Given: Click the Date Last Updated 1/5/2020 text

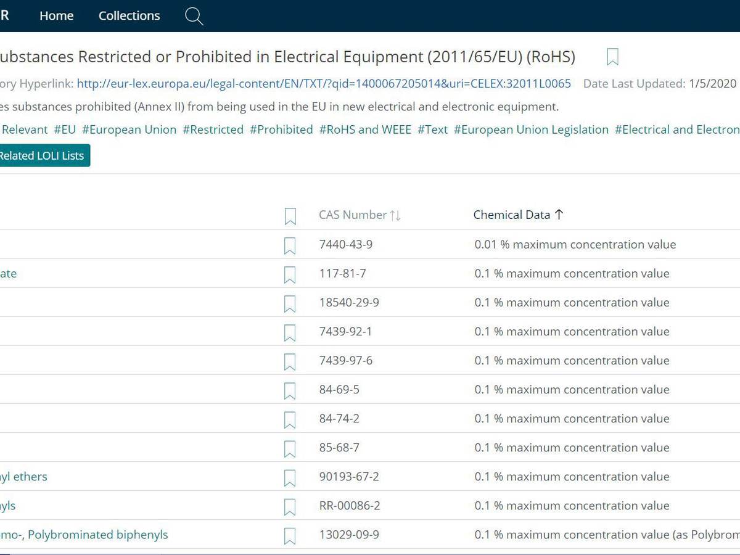Looking at the screenshot, I should 660,83.
